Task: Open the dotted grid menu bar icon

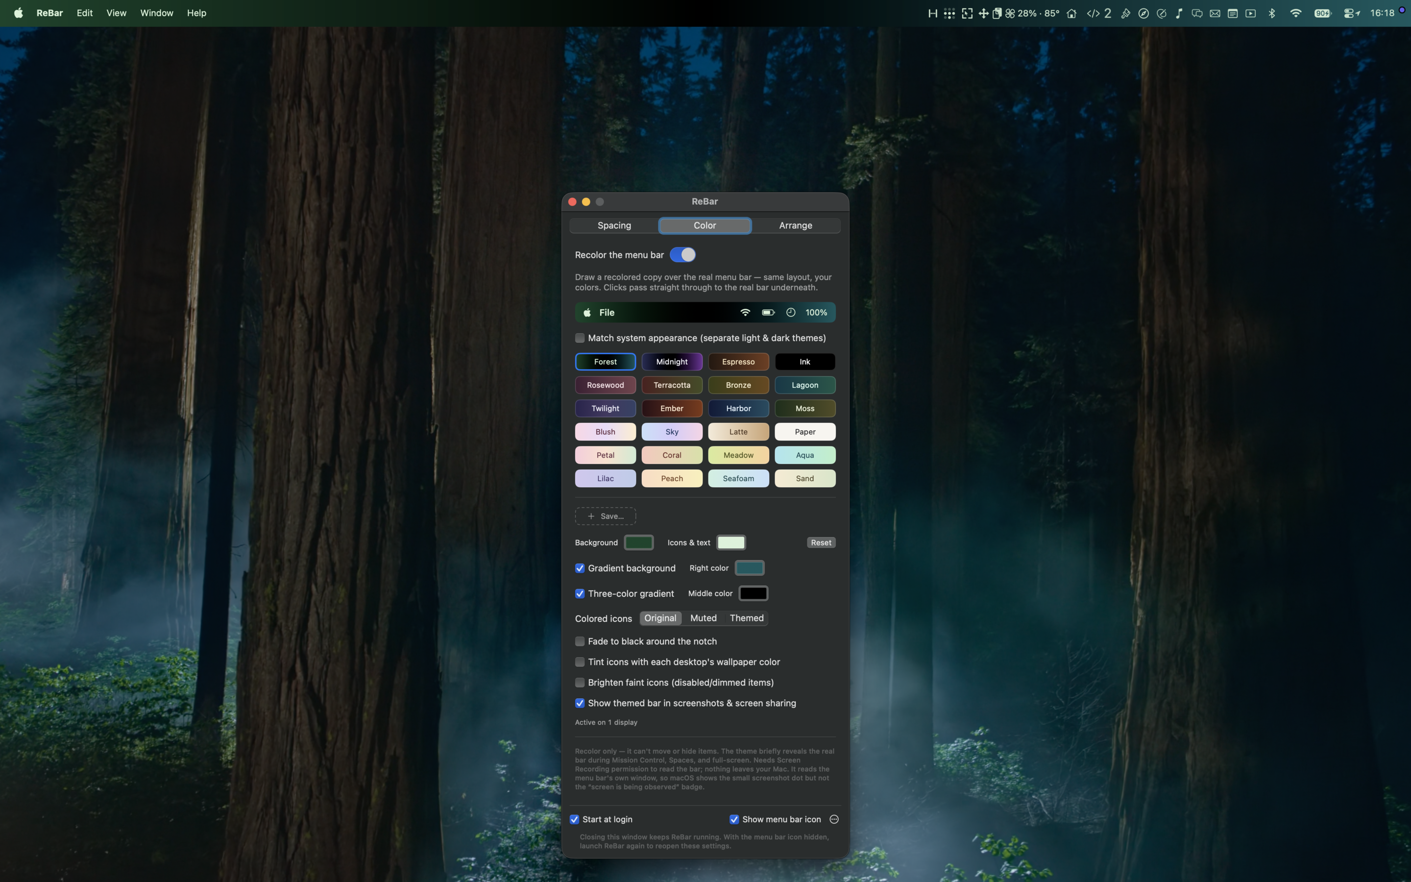Action: (949, 13)
